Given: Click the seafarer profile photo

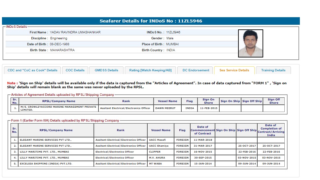Looking at the screenshot, I should pyautogui.click(x=250, y=43).
